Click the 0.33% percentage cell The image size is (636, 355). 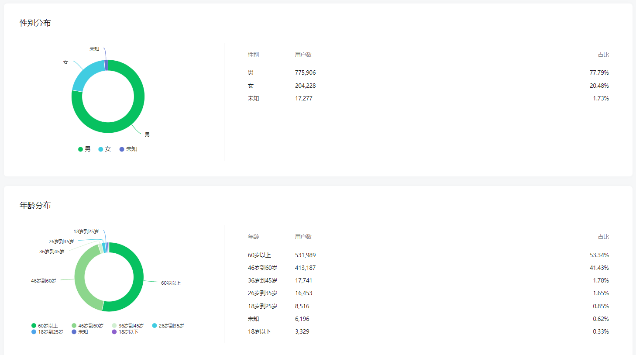coord(601,331)
